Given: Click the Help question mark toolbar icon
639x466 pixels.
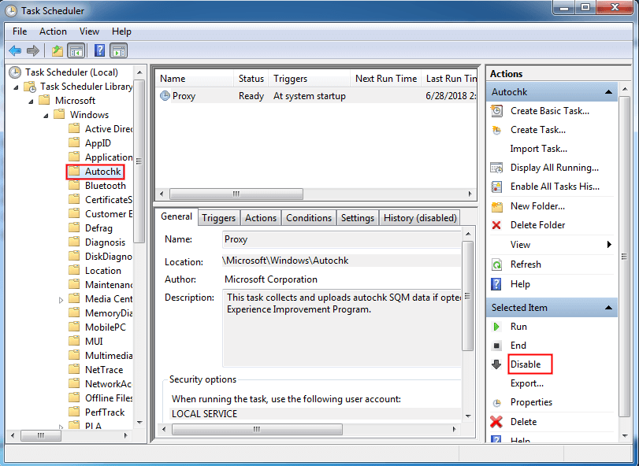Looking at the screenshot, I should pyautogui.click(x=99, y=51).
